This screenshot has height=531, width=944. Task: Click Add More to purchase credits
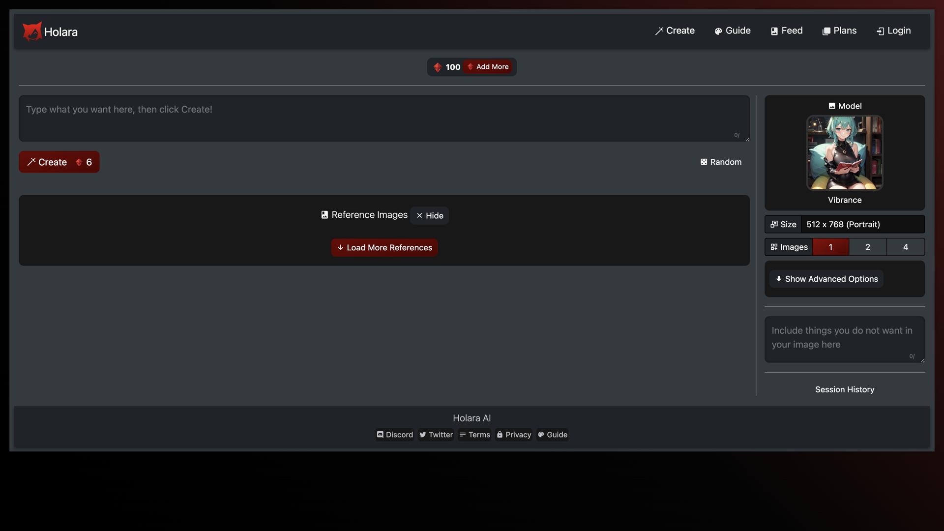pos(488,67)
